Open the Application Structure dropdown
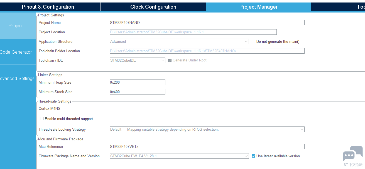This screenshot has height=169, width=365. [179, 41]
